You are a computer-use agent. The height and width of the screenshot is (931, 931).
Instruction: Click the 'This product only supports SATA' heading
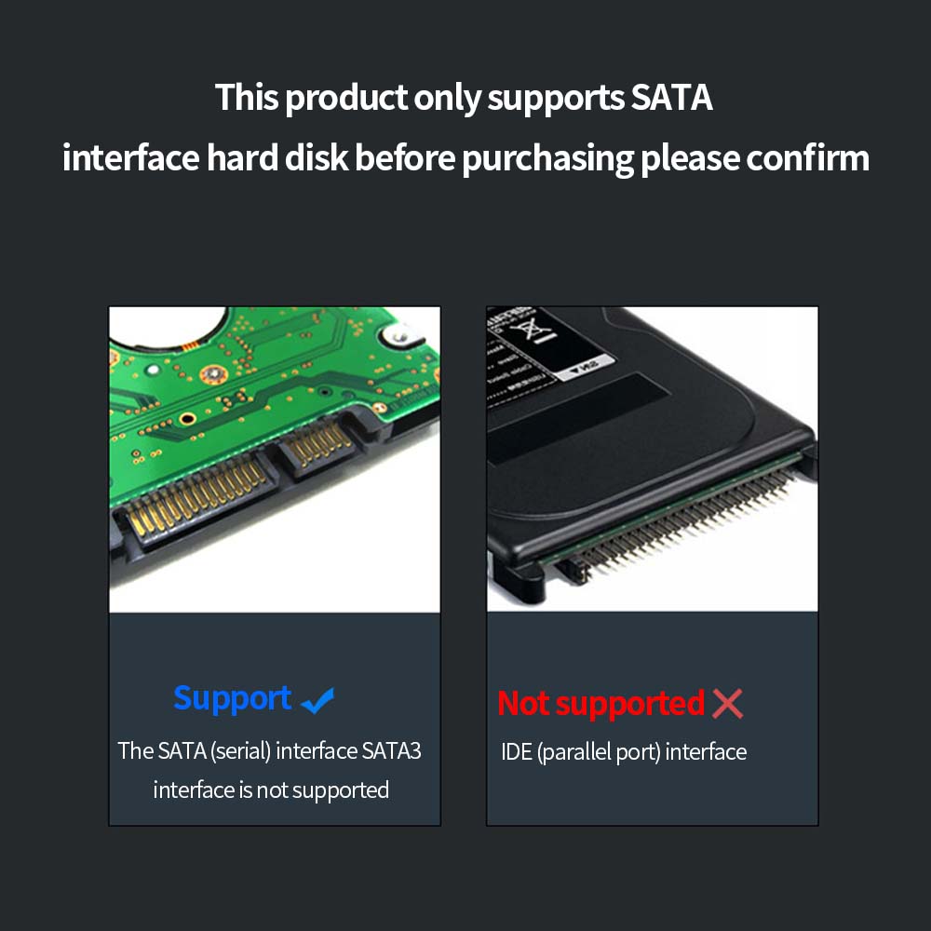coord(464,98)
